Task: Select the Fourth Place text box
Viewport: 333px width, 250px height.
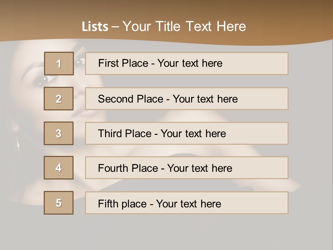Action: pos(187,168)
